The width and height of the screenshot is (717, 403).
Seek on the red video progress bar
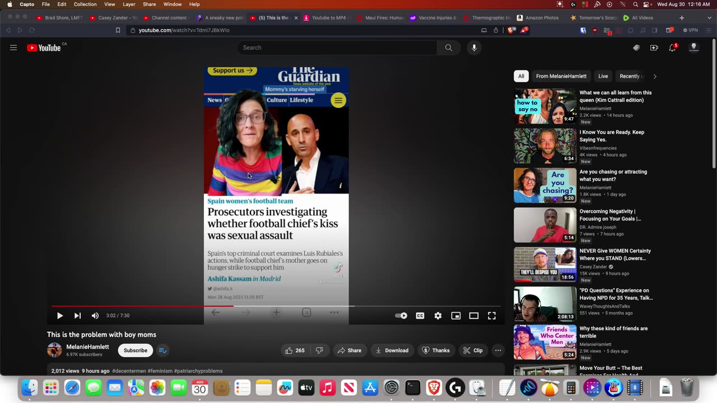click(276, 306)
